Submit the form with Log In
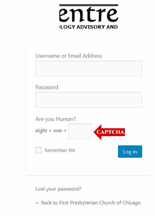 (130, 152)
